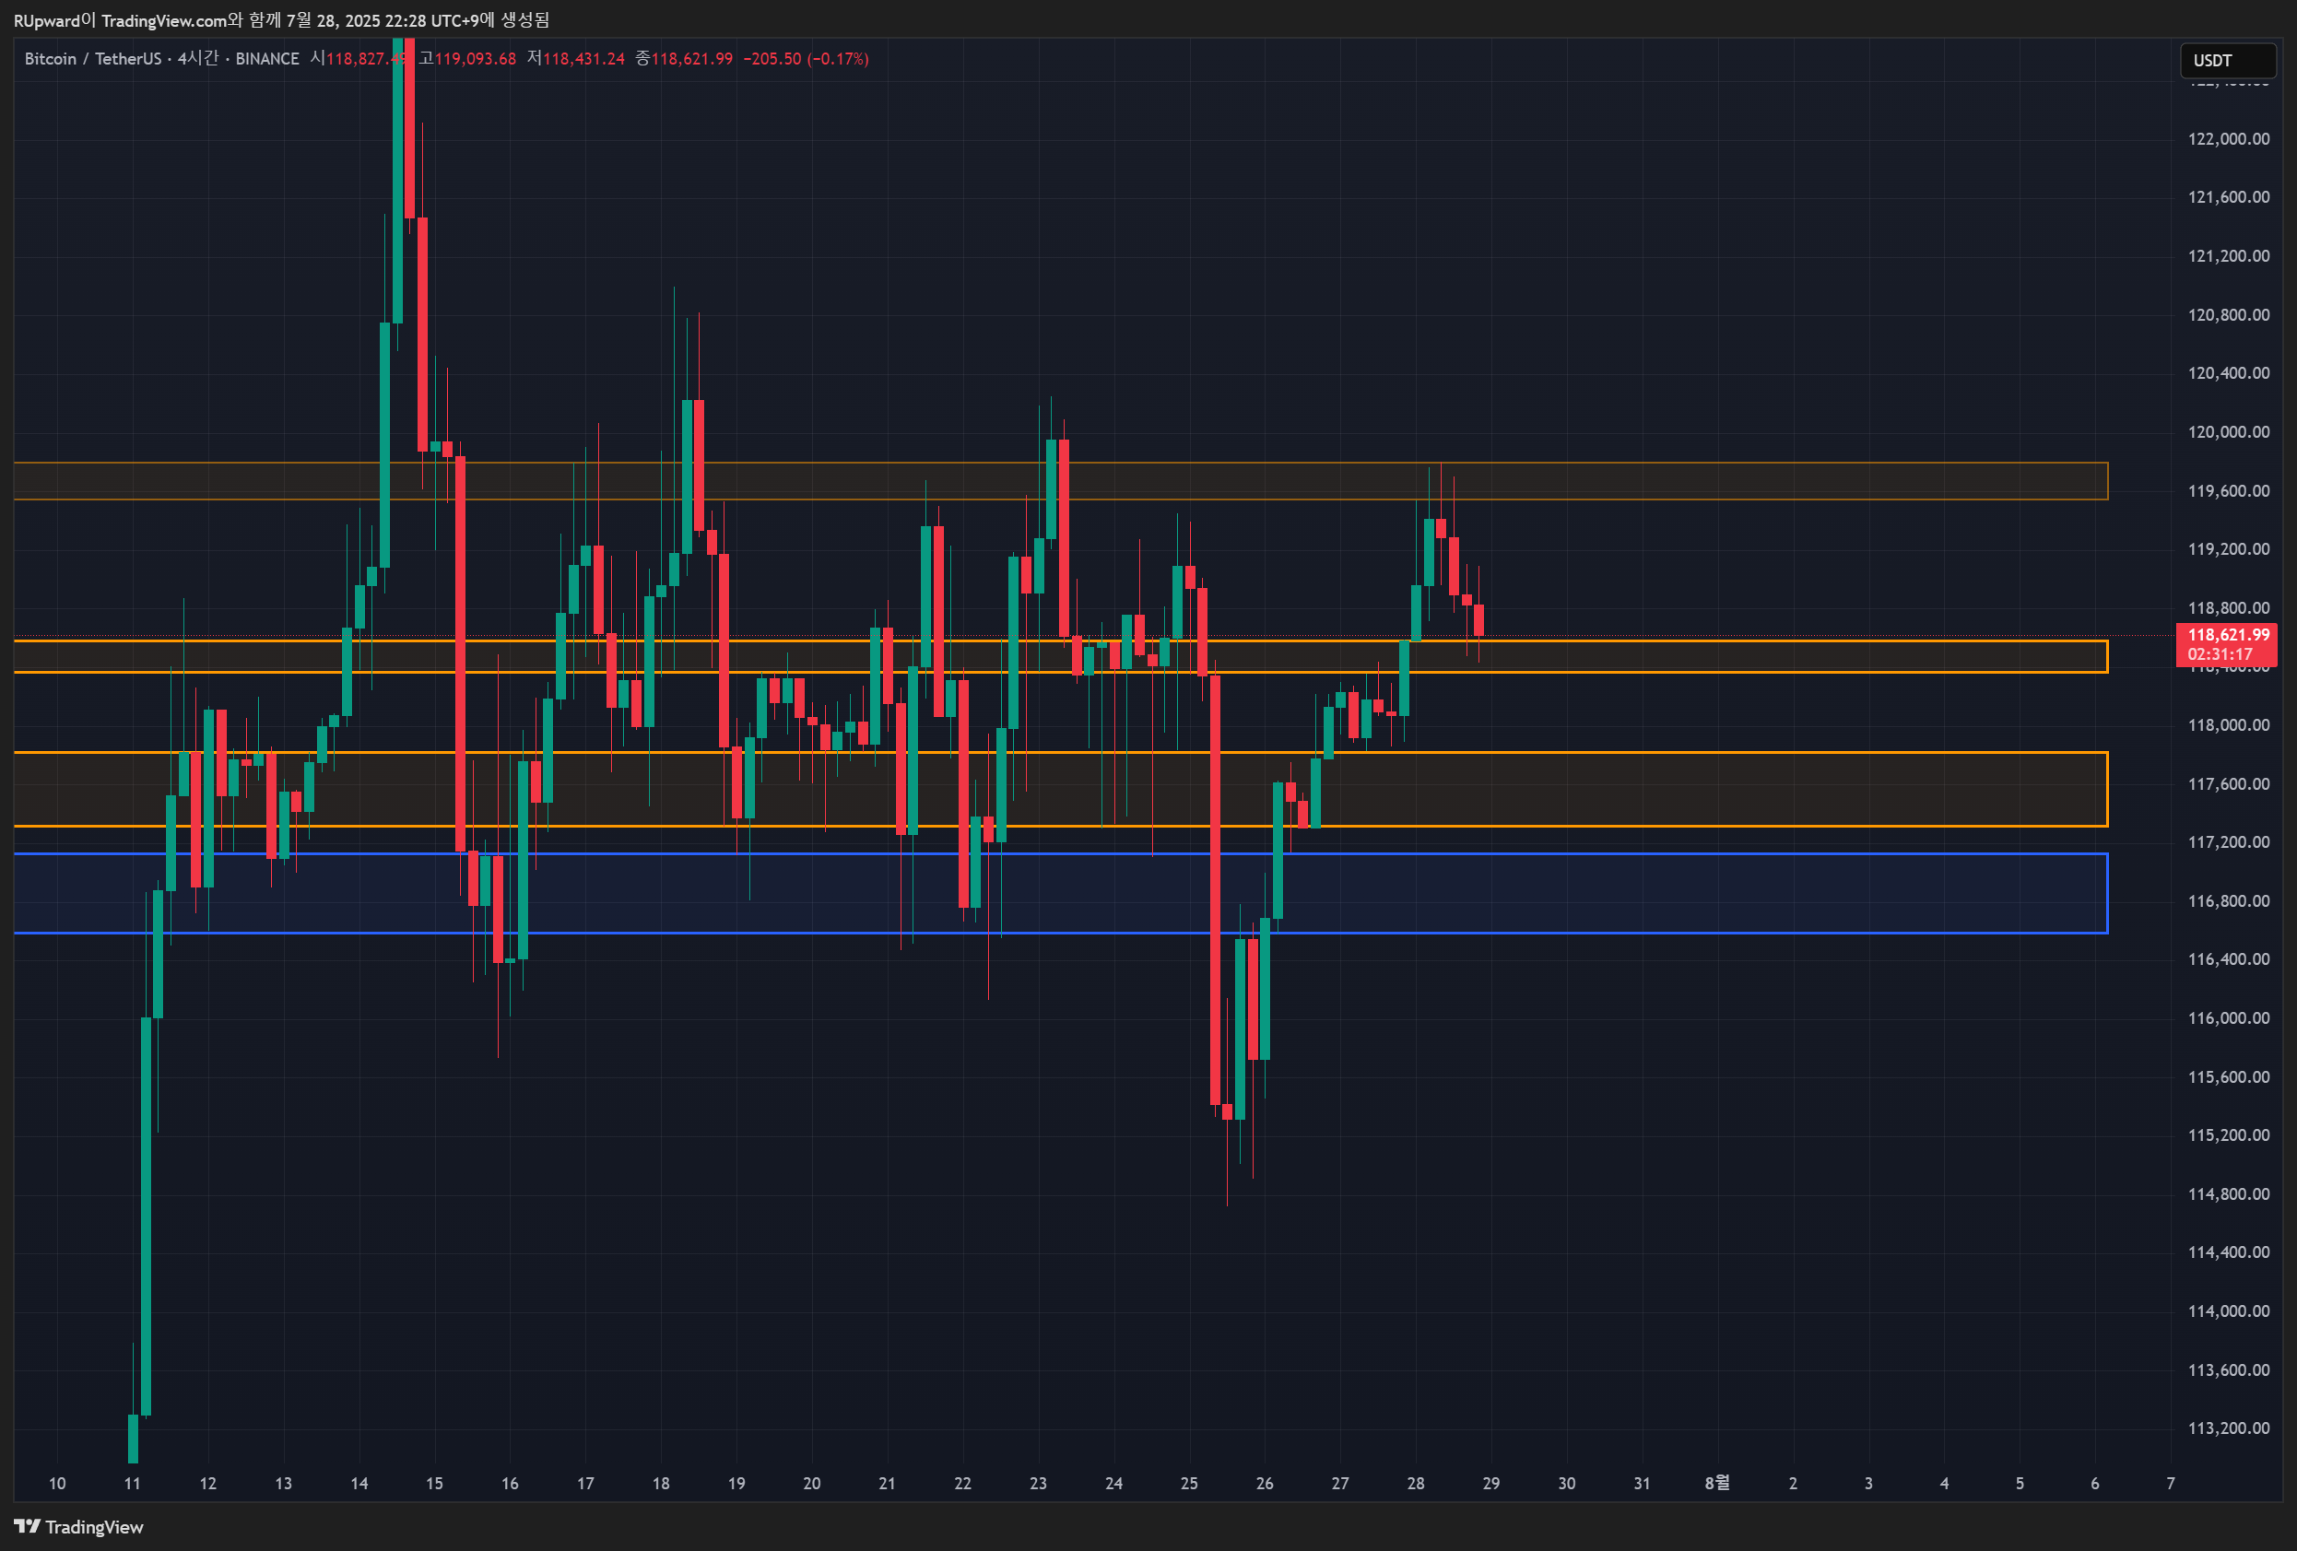
Task: Select the 4시간 interval label
Action: [x=197, y=59]
